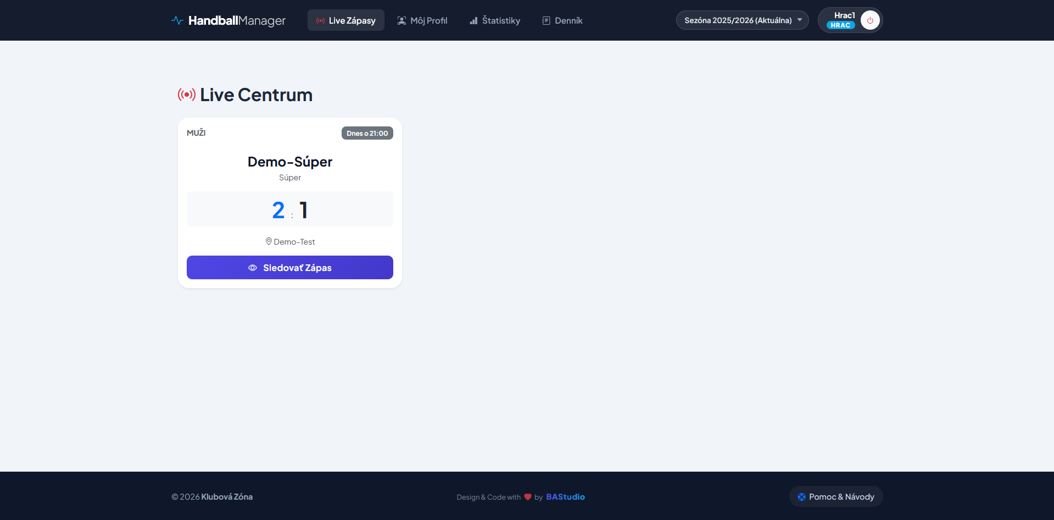Viewport: 1054px width, 520px height.
Task: Open the Live Zápasy tab
Action: coord(345,20)
